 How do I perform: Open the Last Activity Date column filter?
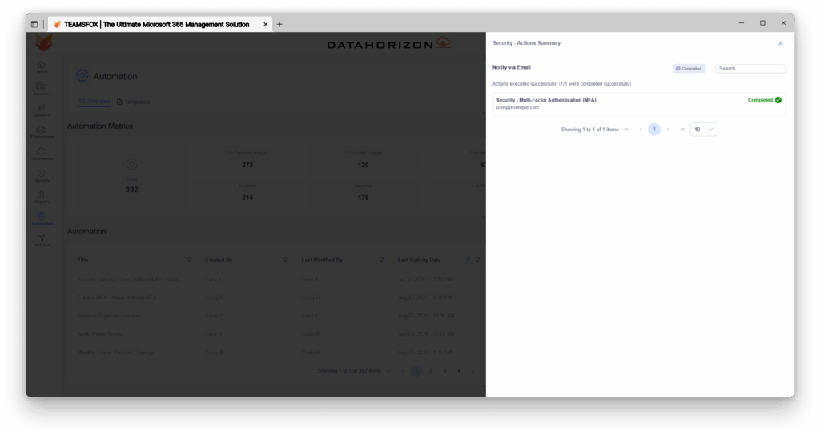click(x=477, y=260)
